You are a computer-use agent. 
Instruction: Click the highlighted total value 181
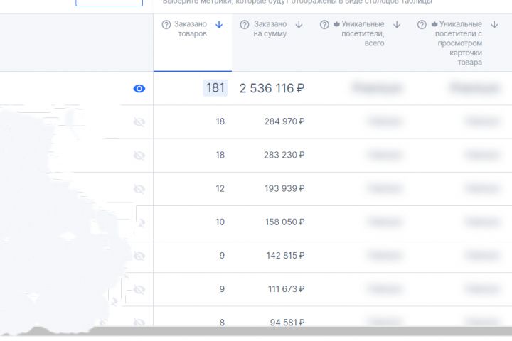tap(215, 88)
